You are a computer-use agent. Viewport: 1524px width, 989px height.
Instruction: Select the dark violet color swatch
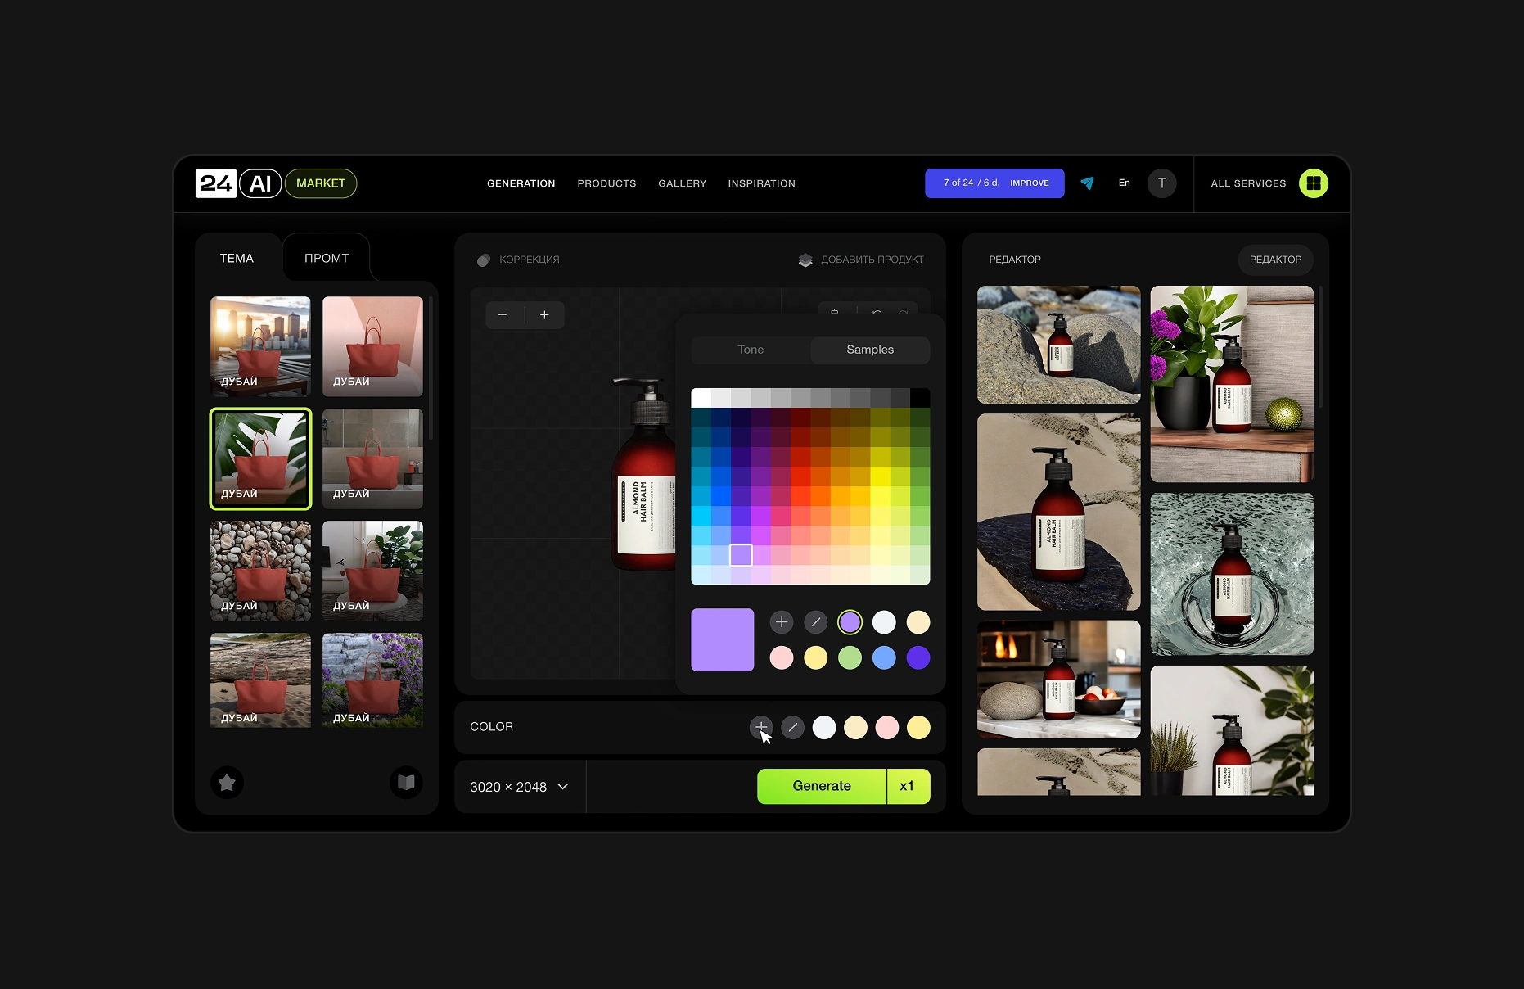coord(918,657)
